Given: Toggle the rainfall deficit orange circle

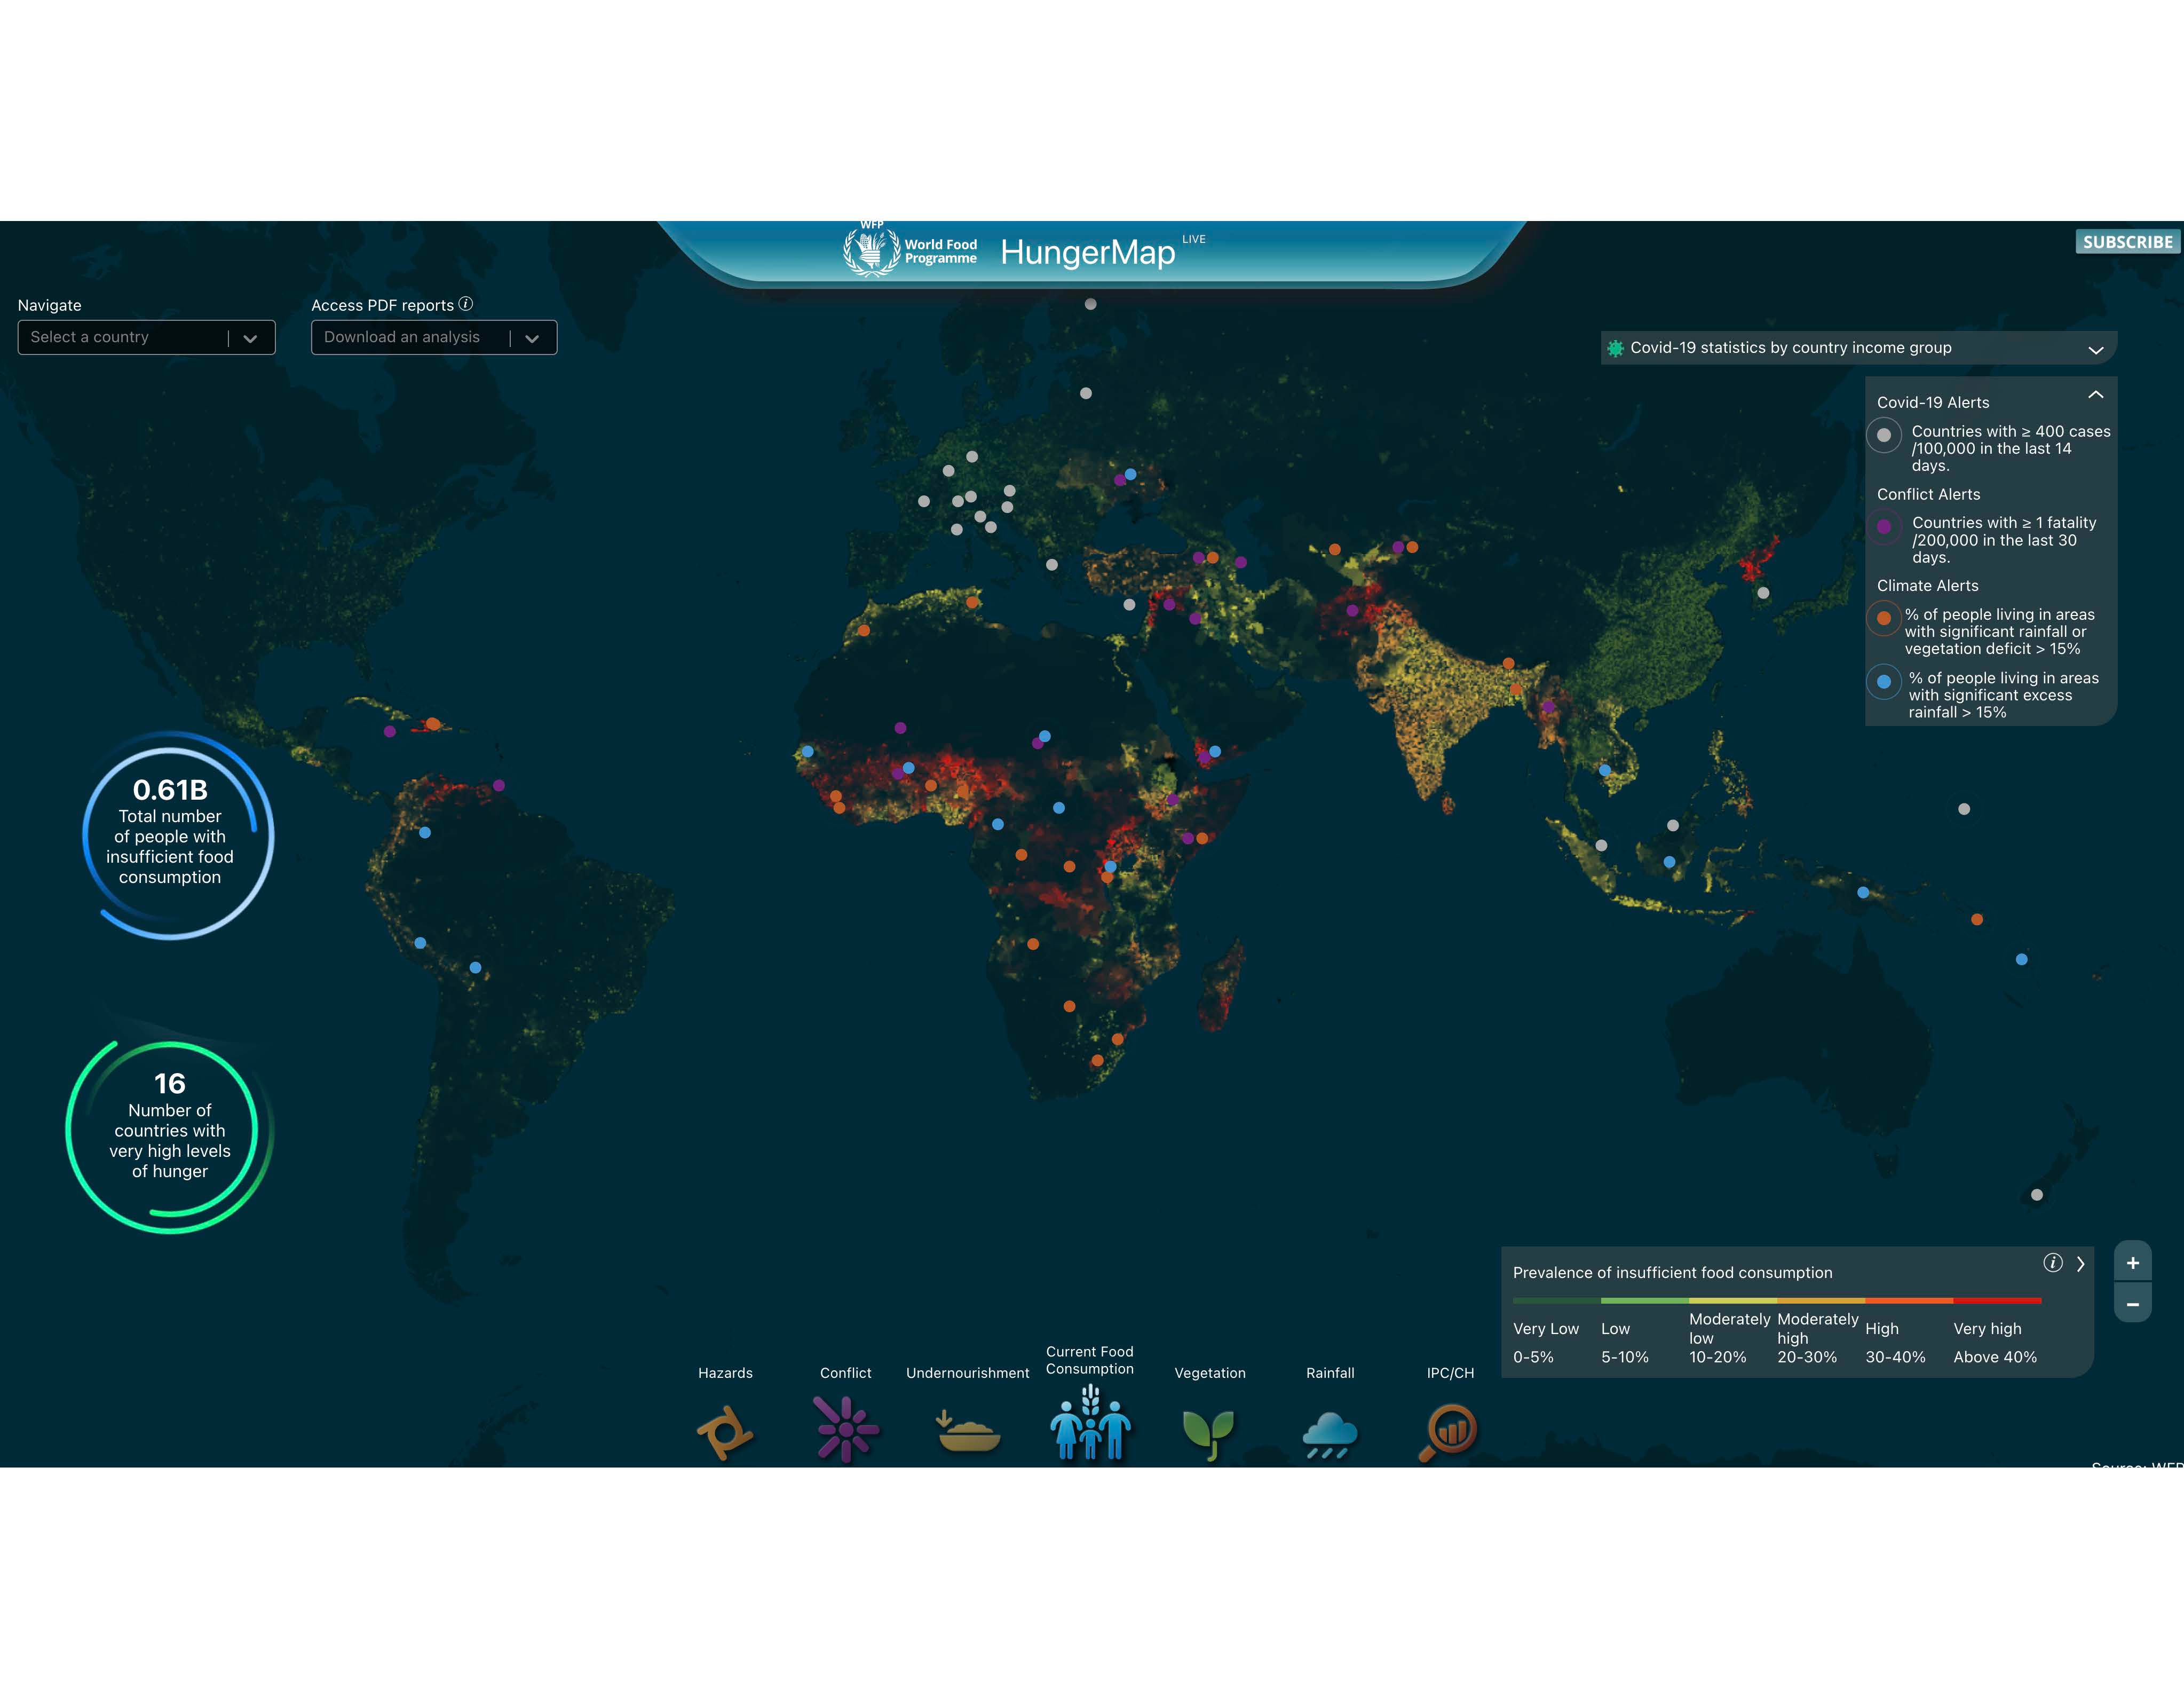Looking at the screenshot, I should tap(1884, 618).
